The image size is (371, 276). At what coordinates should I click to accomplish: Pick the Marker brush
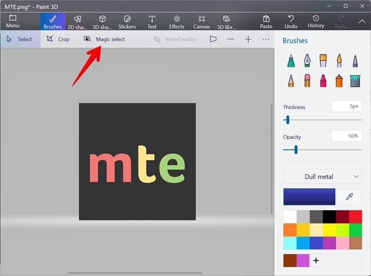pos(291,61)
